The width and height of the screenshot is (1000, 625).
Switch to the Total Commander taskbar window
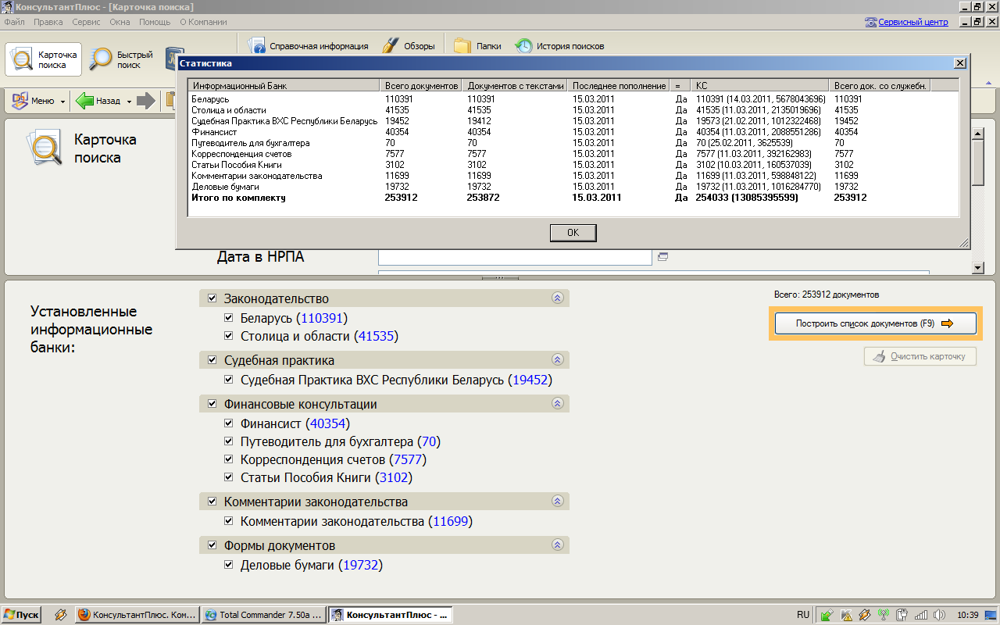pyautogui.click(x=264, y=615)
